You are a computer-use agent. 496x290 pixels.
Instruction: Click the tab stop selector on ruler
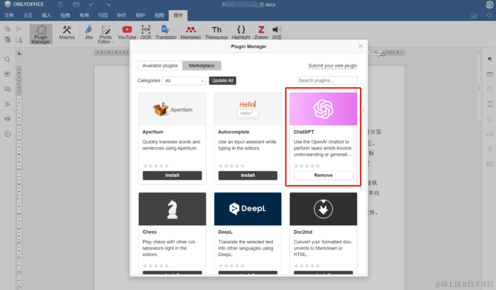click(20, 53)
